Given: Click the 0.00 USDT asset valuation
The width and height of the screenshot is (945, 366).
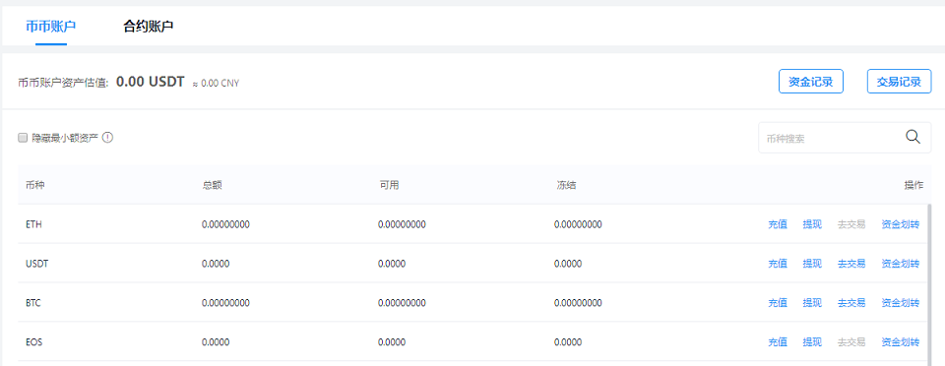Looking at the screenshot, I should pos(150,82).
